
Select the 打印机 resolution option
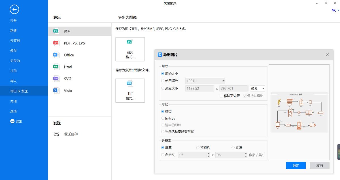click(x=197, y=147)
